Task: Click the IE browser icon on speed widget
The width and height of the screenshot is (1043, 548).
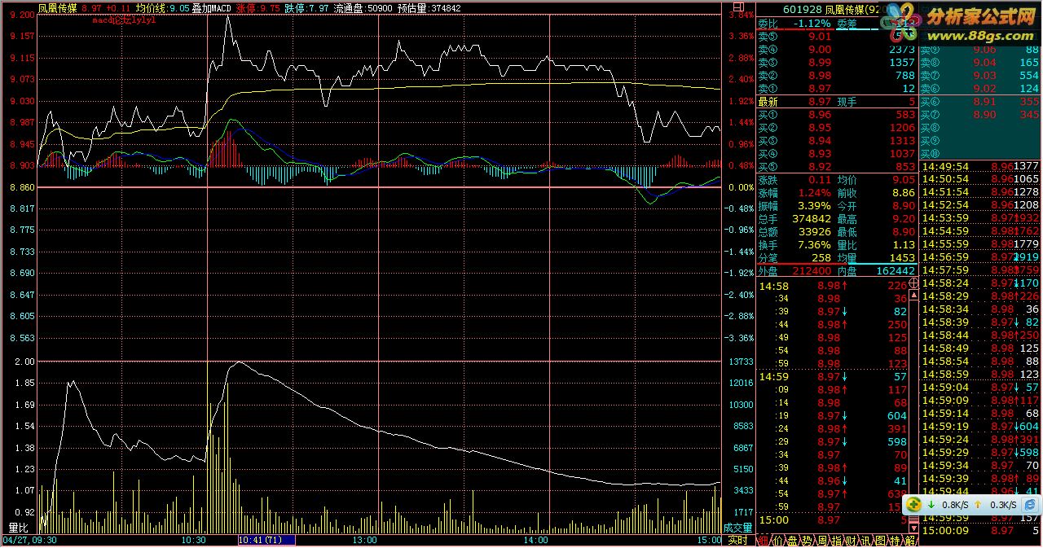Action: pos(1029,505)
